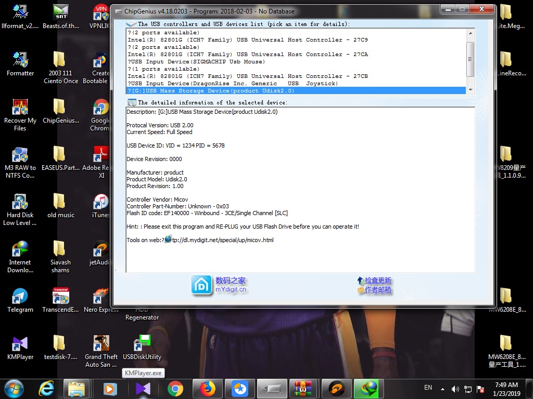Open the Adobe Reader XI shortcut
Image resolution: width=533 pixels, height=399 pixels.
tap(97, 162)
